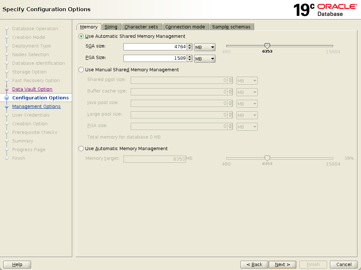Increase SGA size with up spinner arrow
The image size is (361, 270).
[x=190, y=45]
